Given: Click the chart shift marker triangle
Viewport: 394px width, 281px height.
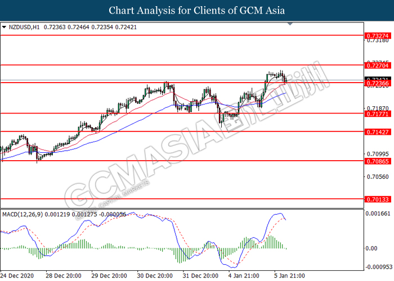Looking at the screenshot, I should tap(290, 24).
